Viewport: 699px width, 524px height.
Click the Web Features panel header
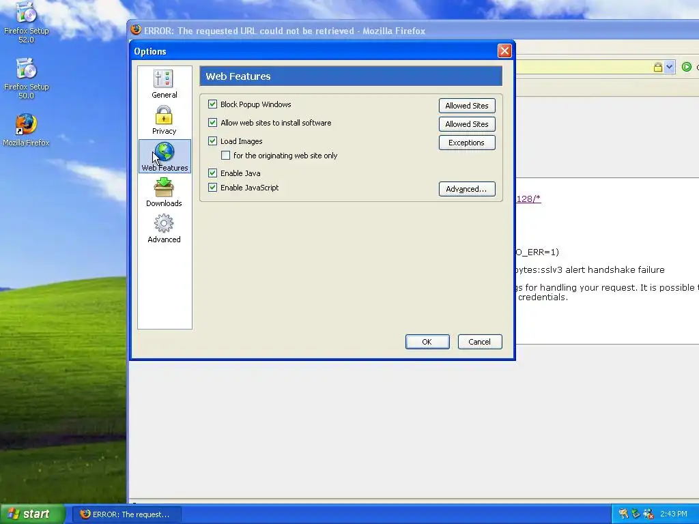(x=351, y=76)
